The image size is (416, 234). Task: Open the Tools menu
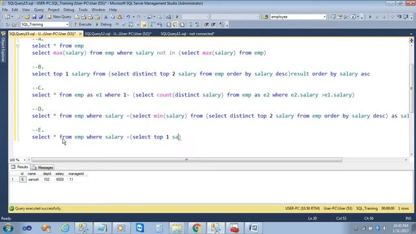[83, 10]
